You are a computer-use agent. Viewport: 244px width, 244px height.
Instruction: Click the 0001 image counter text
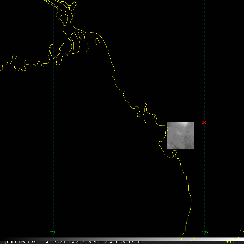tap(12, 242)
